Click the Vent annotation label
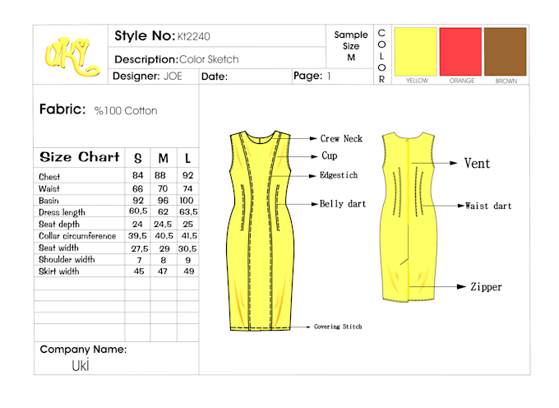Viewport: 559px width, 408px height. pyautogui.click(x=477, y=164)
